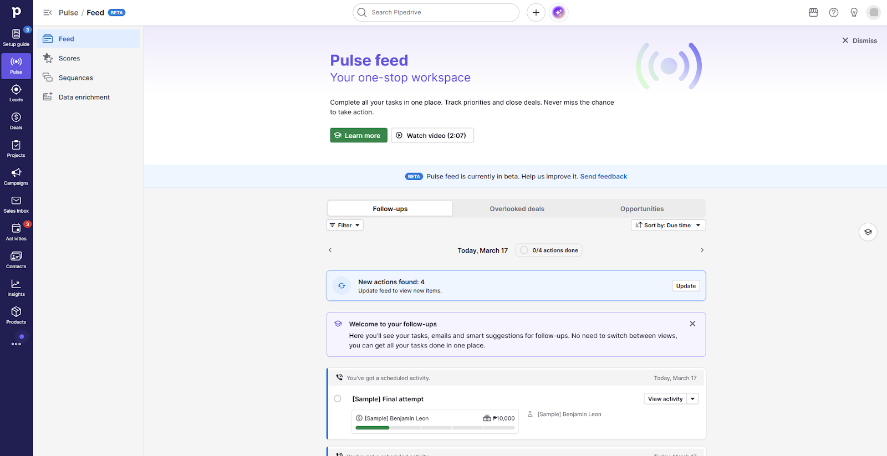Switch to the Overlooked deals tab
887x456 pixels.
[x=517, y=209]
